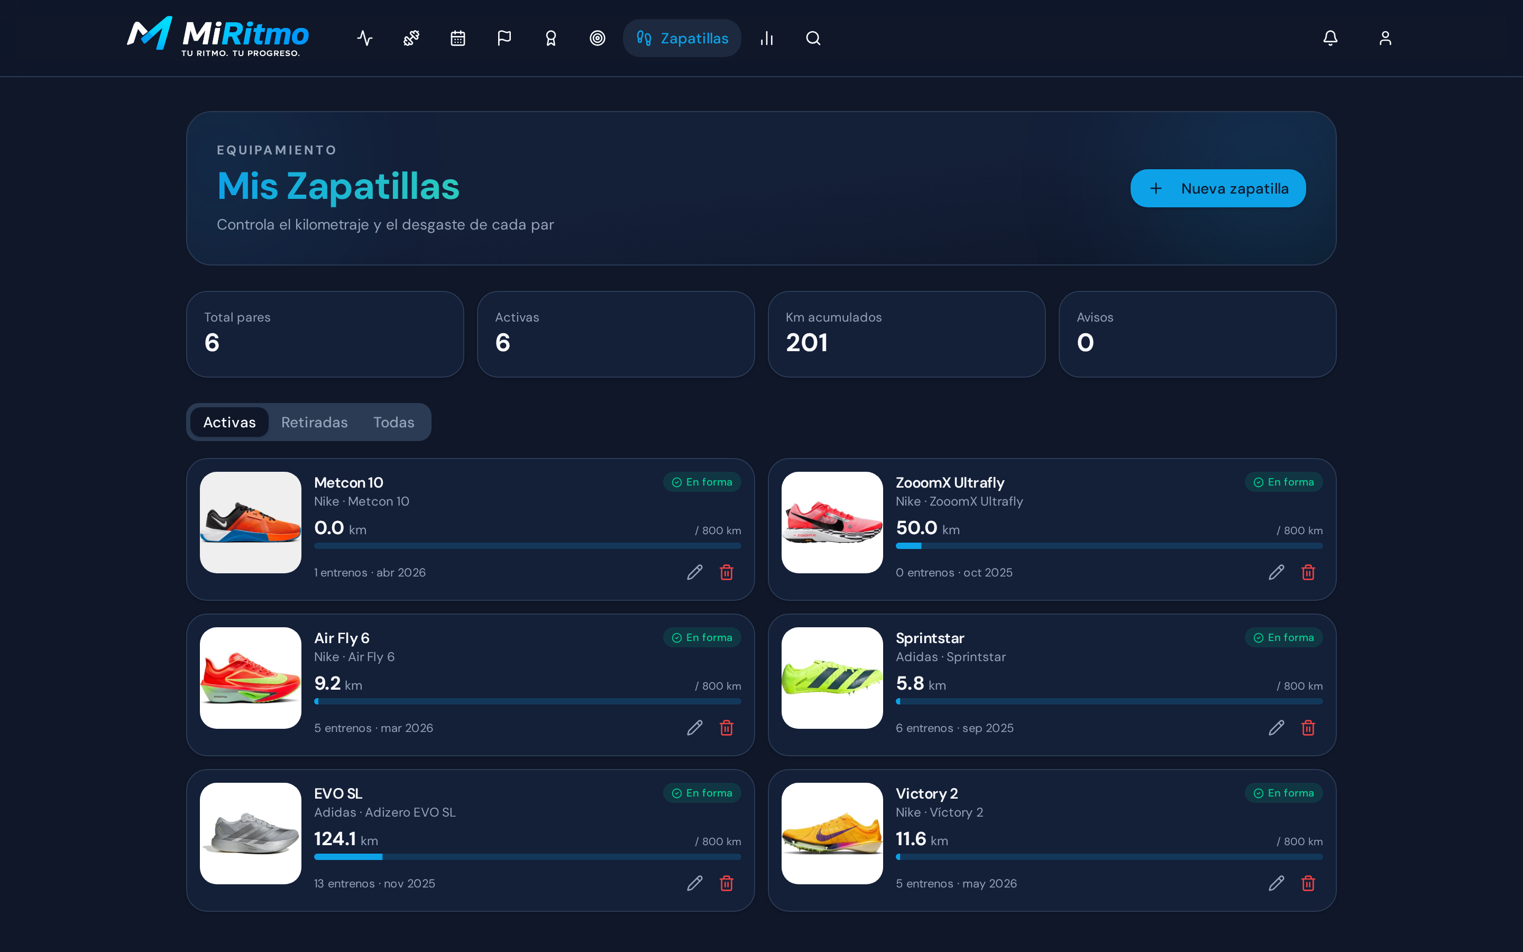Click the En forma badge on Metcon 10
Viewport: 1523px width, 952px height.
tap(702, 482)
